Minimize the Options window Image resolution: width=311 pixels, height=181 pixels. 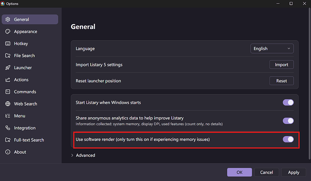[x=278, y=4]
